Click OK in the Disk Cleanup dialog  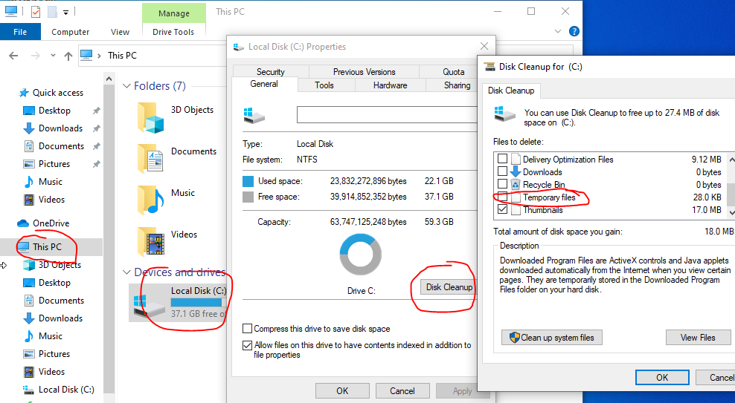(662, 377)
